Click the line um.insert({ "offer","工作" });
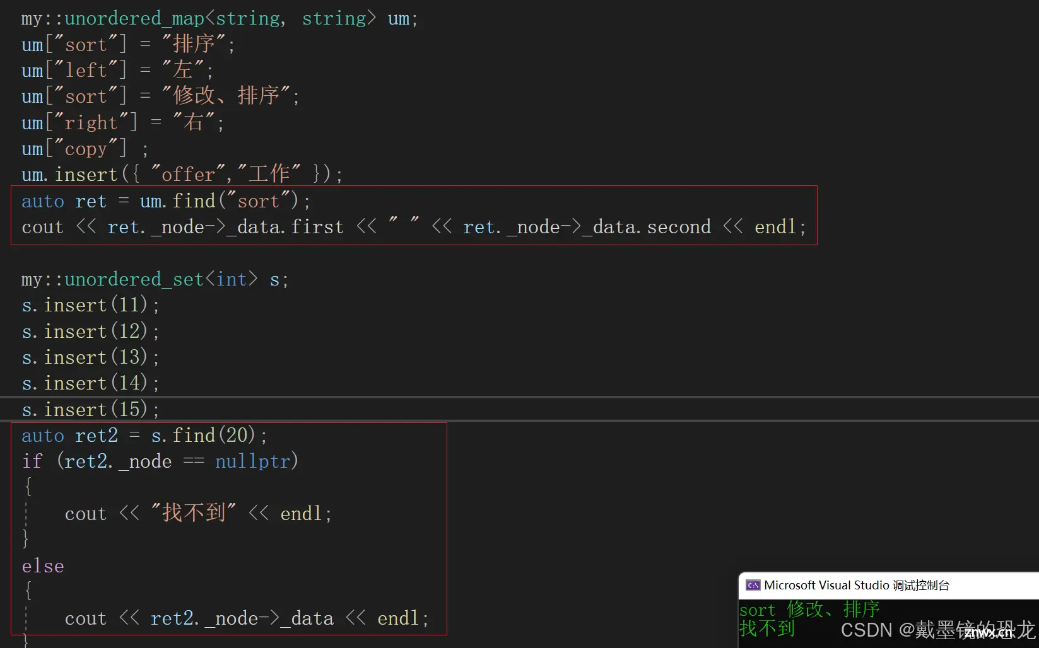The image size is (1039, 648). pos(182,174)
